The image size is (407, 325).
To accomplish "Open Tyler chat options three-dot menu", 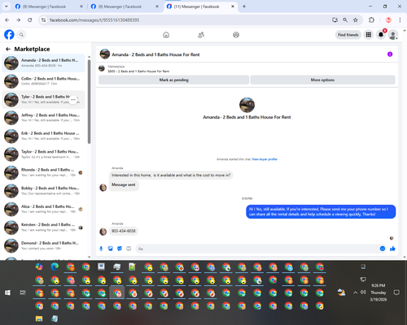I will [x=73, y=99].
